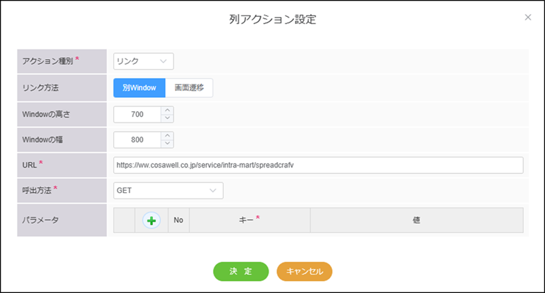
Task: Click the blank first column header cell
Action: (124, 220)
